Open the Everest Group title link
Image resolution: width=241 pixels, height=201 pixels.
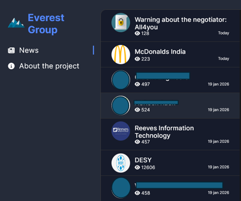[46, 24]
